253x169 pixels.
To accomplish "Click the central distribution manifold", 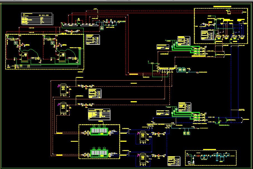I will (x=166, y=68).
